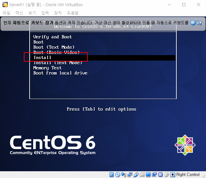Image resolution: width=206 pixels, height=178 pixels.
Task: Select the Memory Test entry
Action: pyautogui.click(x=47, y=68)
